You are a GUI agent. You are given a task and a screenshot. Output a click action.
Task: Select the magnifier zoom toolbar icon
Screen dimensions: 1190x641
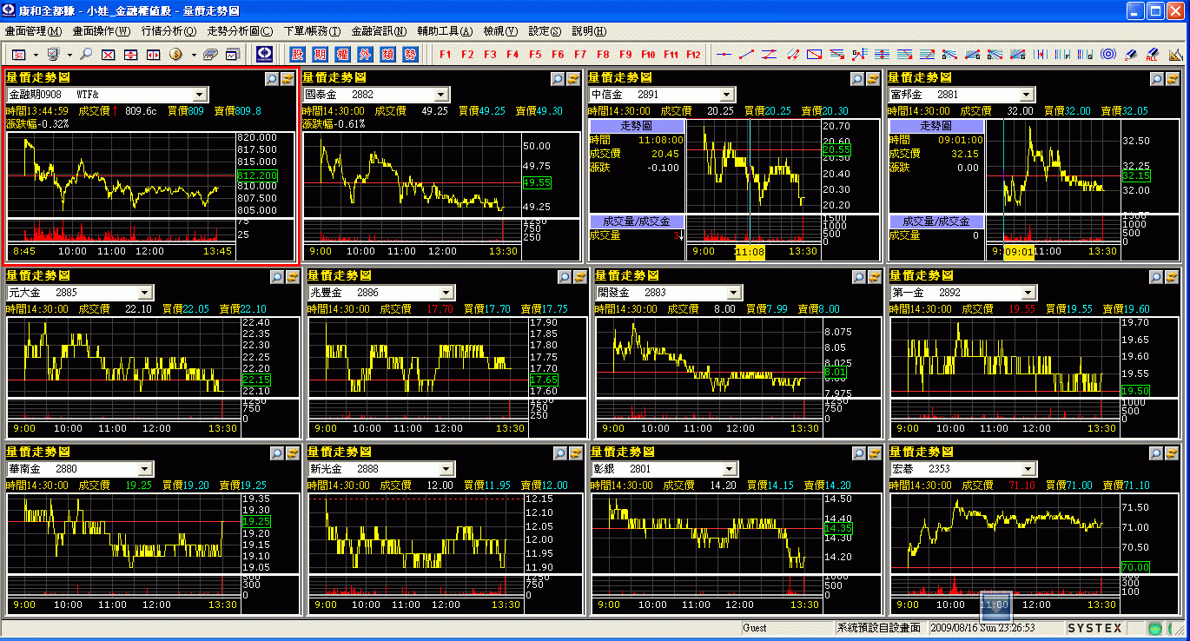click(x=86, y=54)
